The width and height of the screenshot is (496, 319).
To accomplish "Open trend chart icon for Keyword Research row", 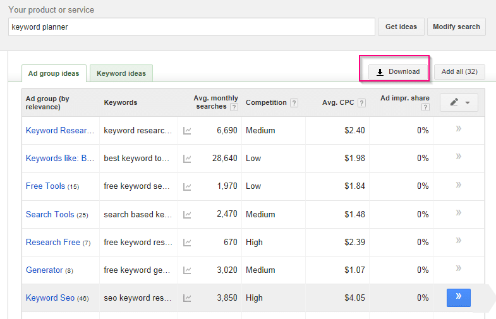I will pyautogui.click(x=187, y=131).
